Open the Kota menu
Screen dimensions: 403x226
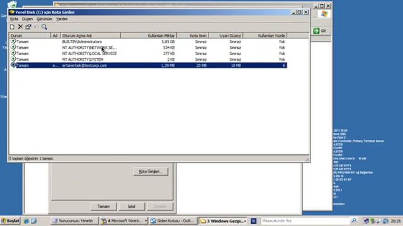click(x=14, y=19)
